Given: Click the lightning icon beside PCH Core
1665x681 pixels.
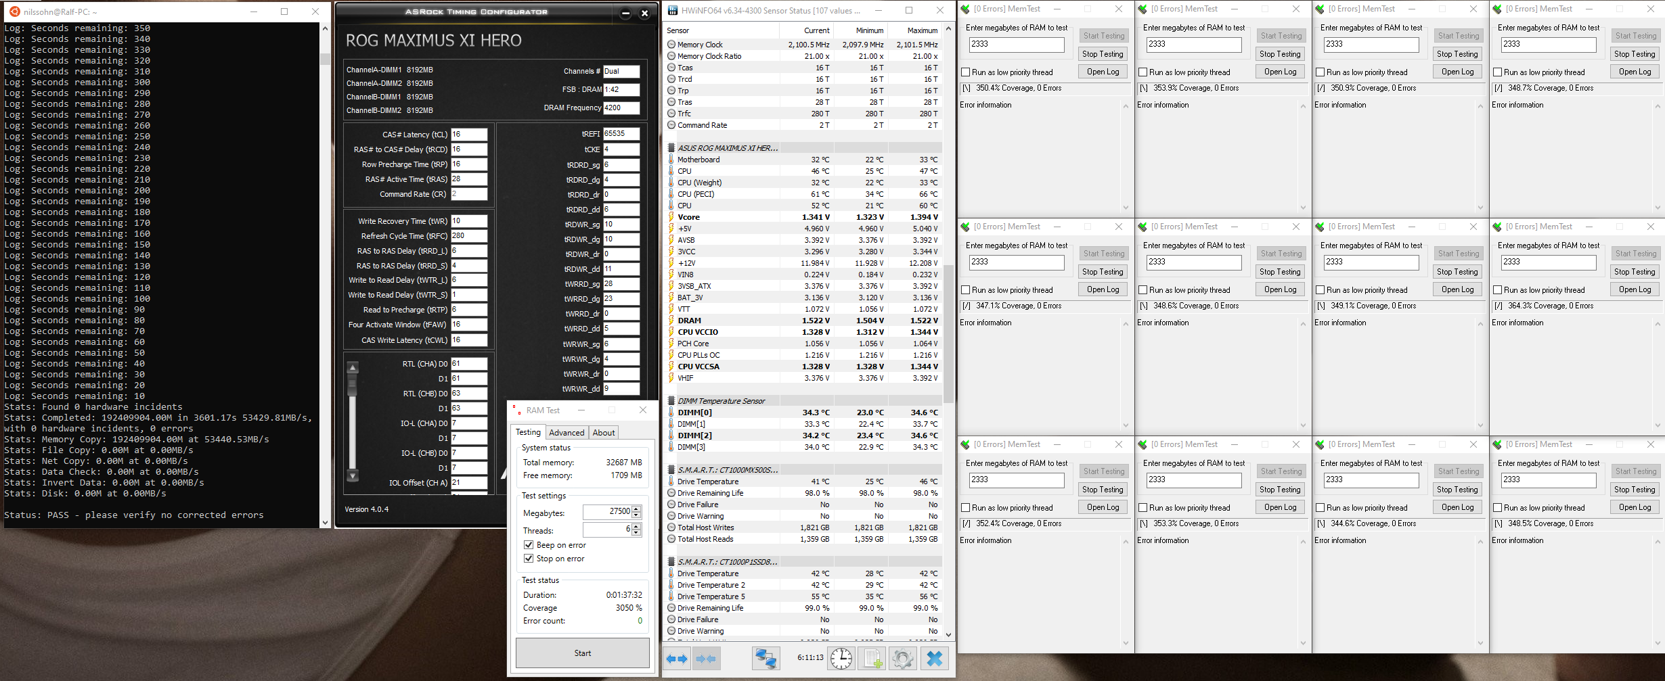Looking at the screenshot, I should (x=671, y=344).
